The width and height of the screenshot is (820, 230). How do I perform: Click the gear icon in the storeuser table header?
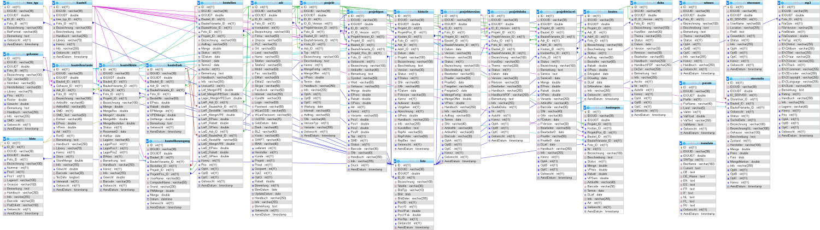click(731, 3)
